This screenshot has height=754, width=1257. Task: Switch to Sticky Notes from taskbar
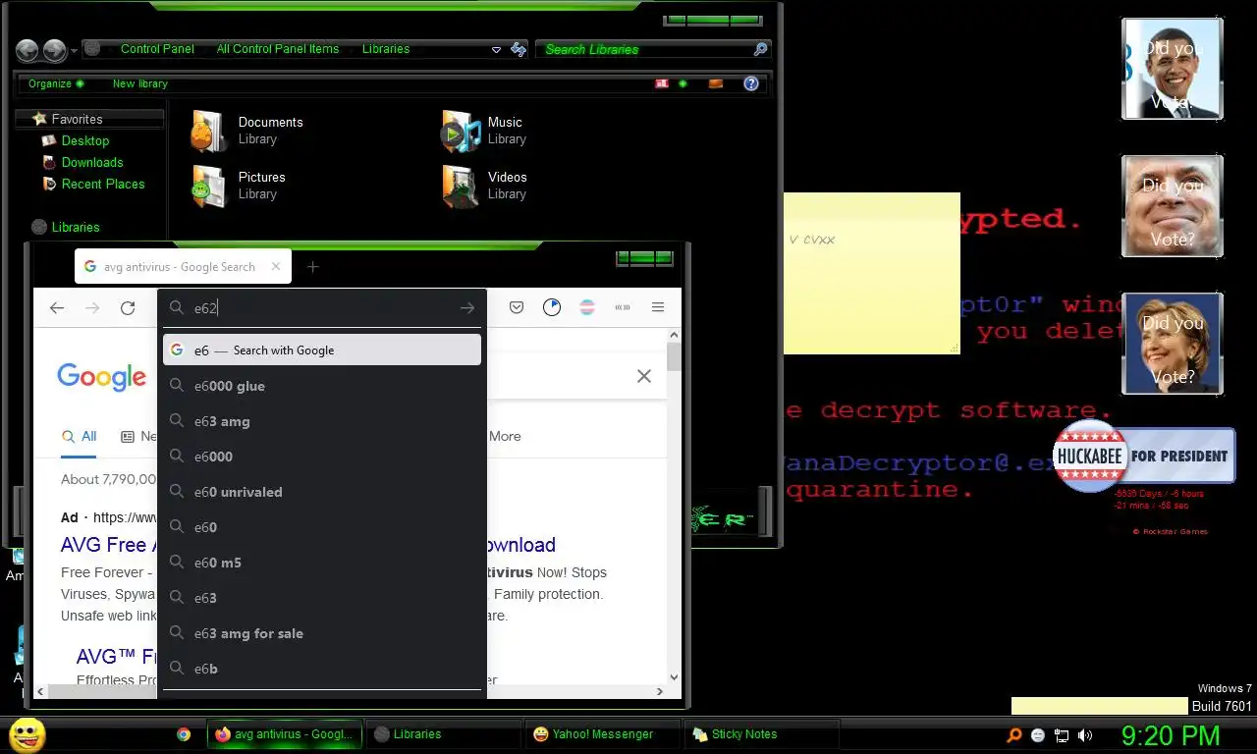[x=762, y=734]
